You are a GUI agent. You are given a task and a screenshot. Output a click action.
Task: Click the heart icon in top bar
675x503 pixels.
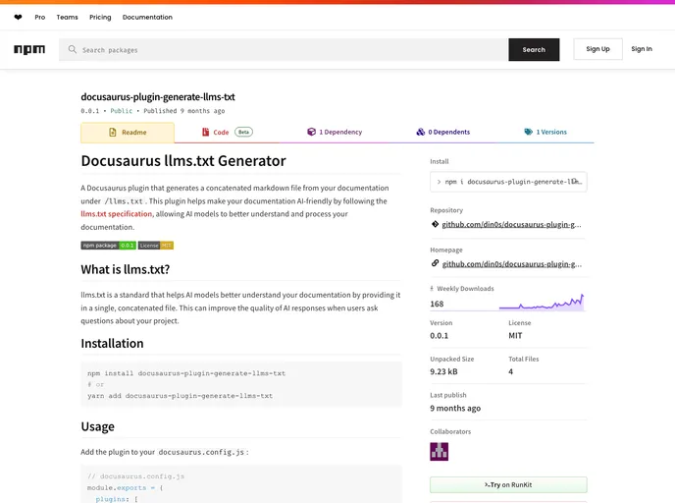(18, 18)
